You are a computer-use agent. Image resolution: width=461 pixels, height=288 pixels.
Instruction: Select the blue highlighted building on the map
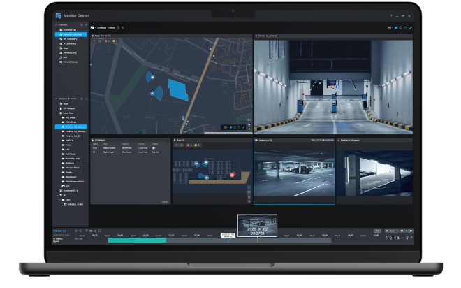coord(178,89)
